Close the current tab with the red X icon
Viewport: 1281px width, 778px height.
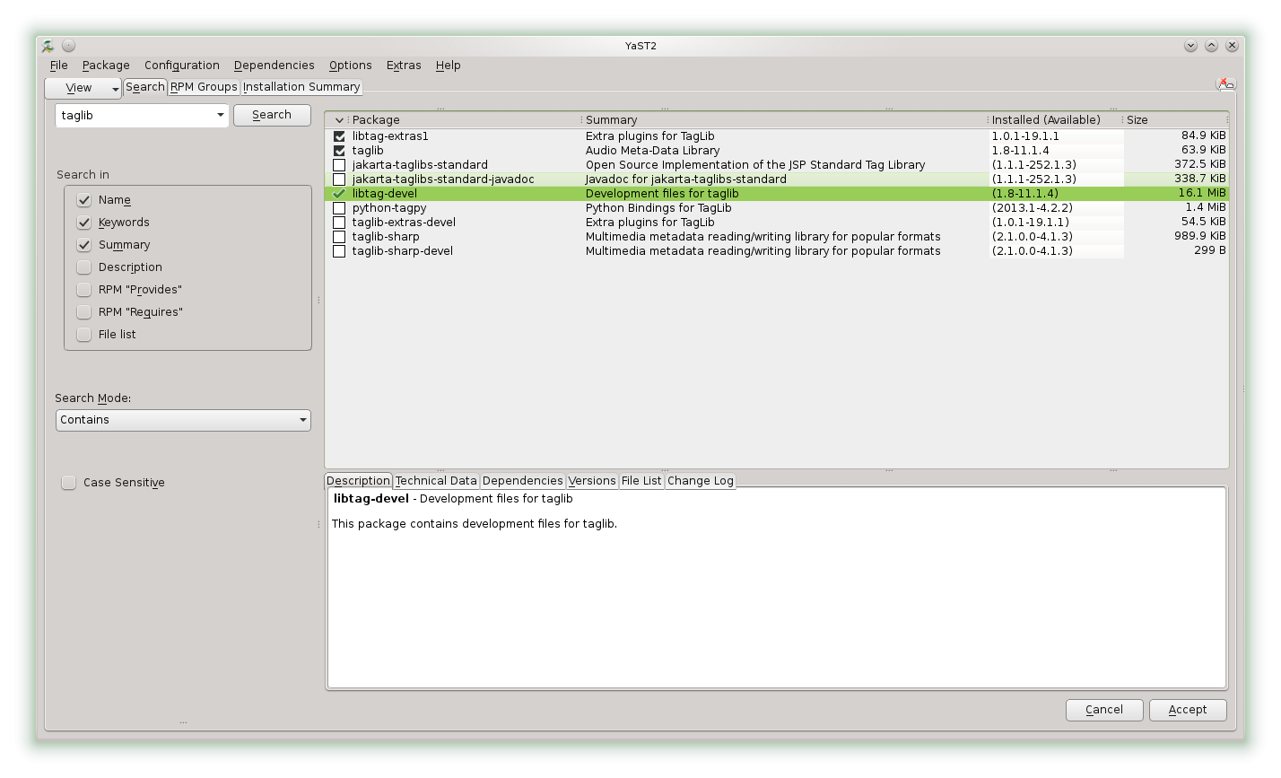pos(1225,83)
